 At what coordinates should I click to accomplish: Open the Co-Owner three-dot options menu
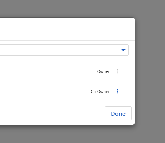pyautogui.click(x=117, y=91)
